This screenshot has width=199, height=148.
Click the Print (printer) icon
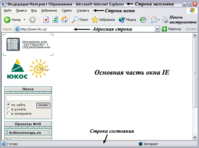click(x=165, y=20)
